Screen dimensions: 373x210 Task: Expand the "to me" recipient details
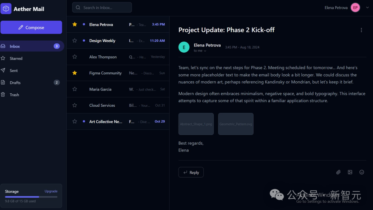(x=200, y=51)
